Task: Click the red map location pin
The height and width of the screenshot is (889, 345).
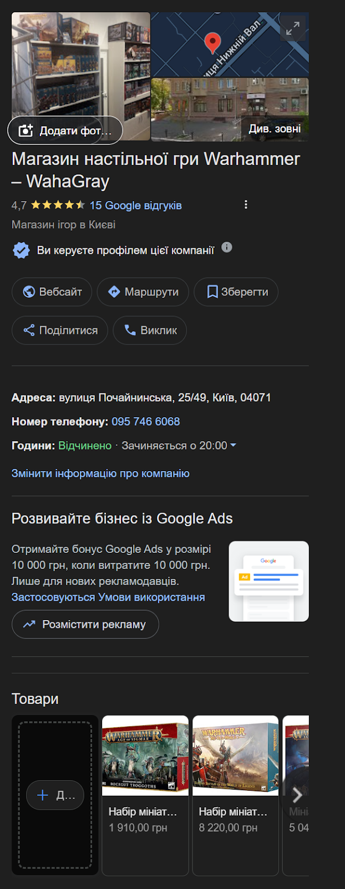Action: (212, 42)
